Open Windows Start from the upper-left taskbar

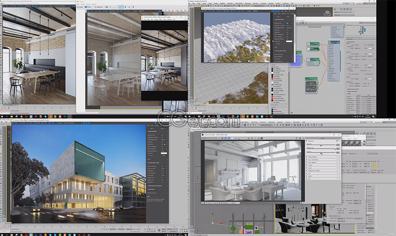pos(2,117)
